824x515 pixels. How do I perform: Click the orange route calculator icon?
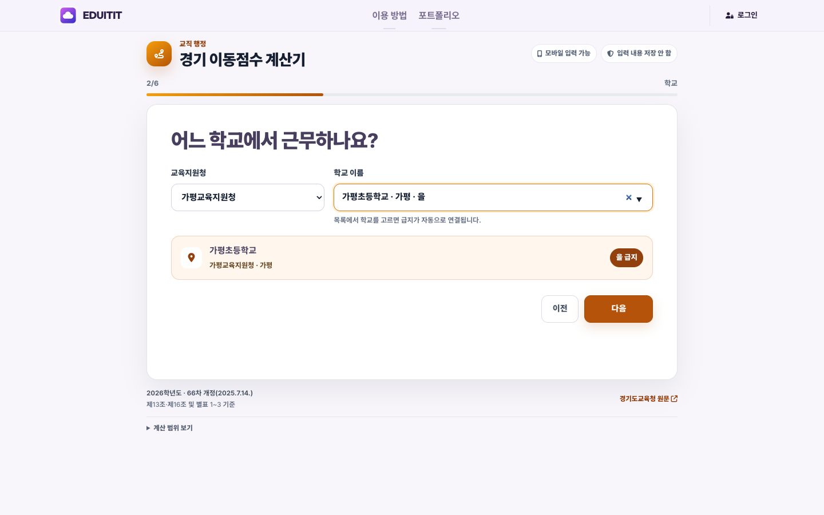coord(159,54)
